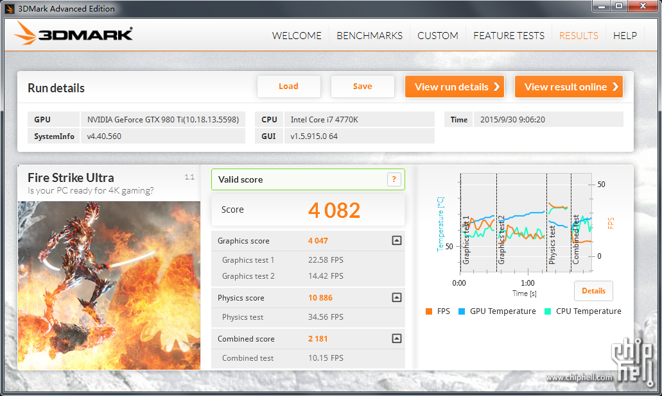Click Combined test value 10.15 FPS
The image size is (662, 396).
326,358
